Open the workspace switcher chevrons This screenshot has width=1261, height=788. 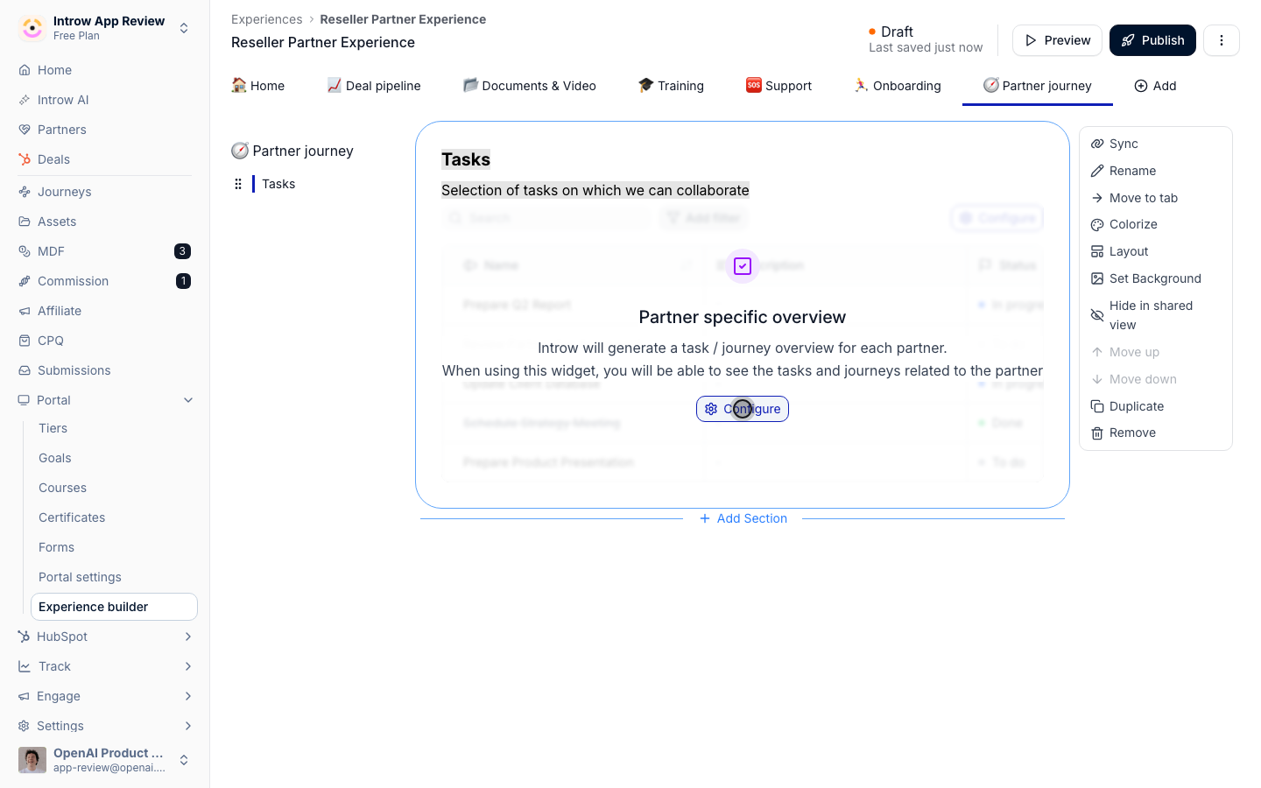click(x=184, y=28)
